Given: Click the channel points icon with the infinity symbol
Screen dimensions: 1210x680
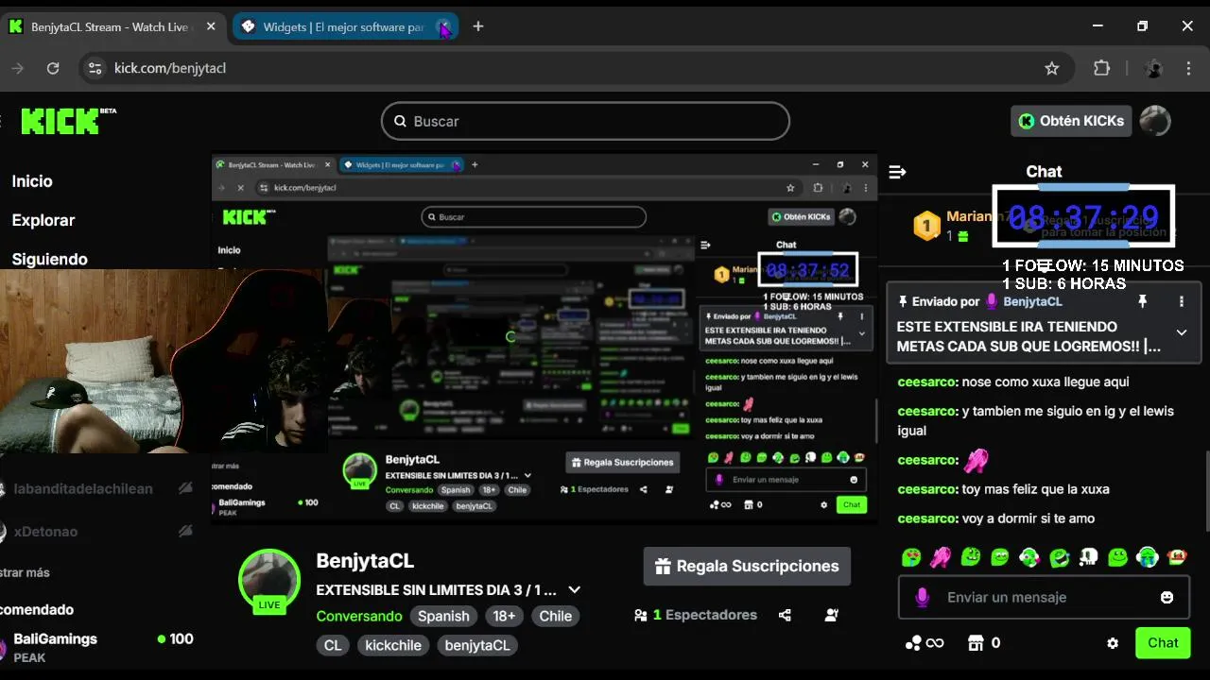Looking at the screenshot, I should click(x=924, y=643).
